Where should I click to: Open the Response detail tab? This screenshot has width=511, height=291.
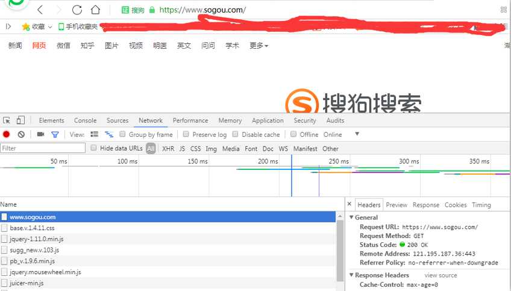pyautogui.click(x=426, y=205)
